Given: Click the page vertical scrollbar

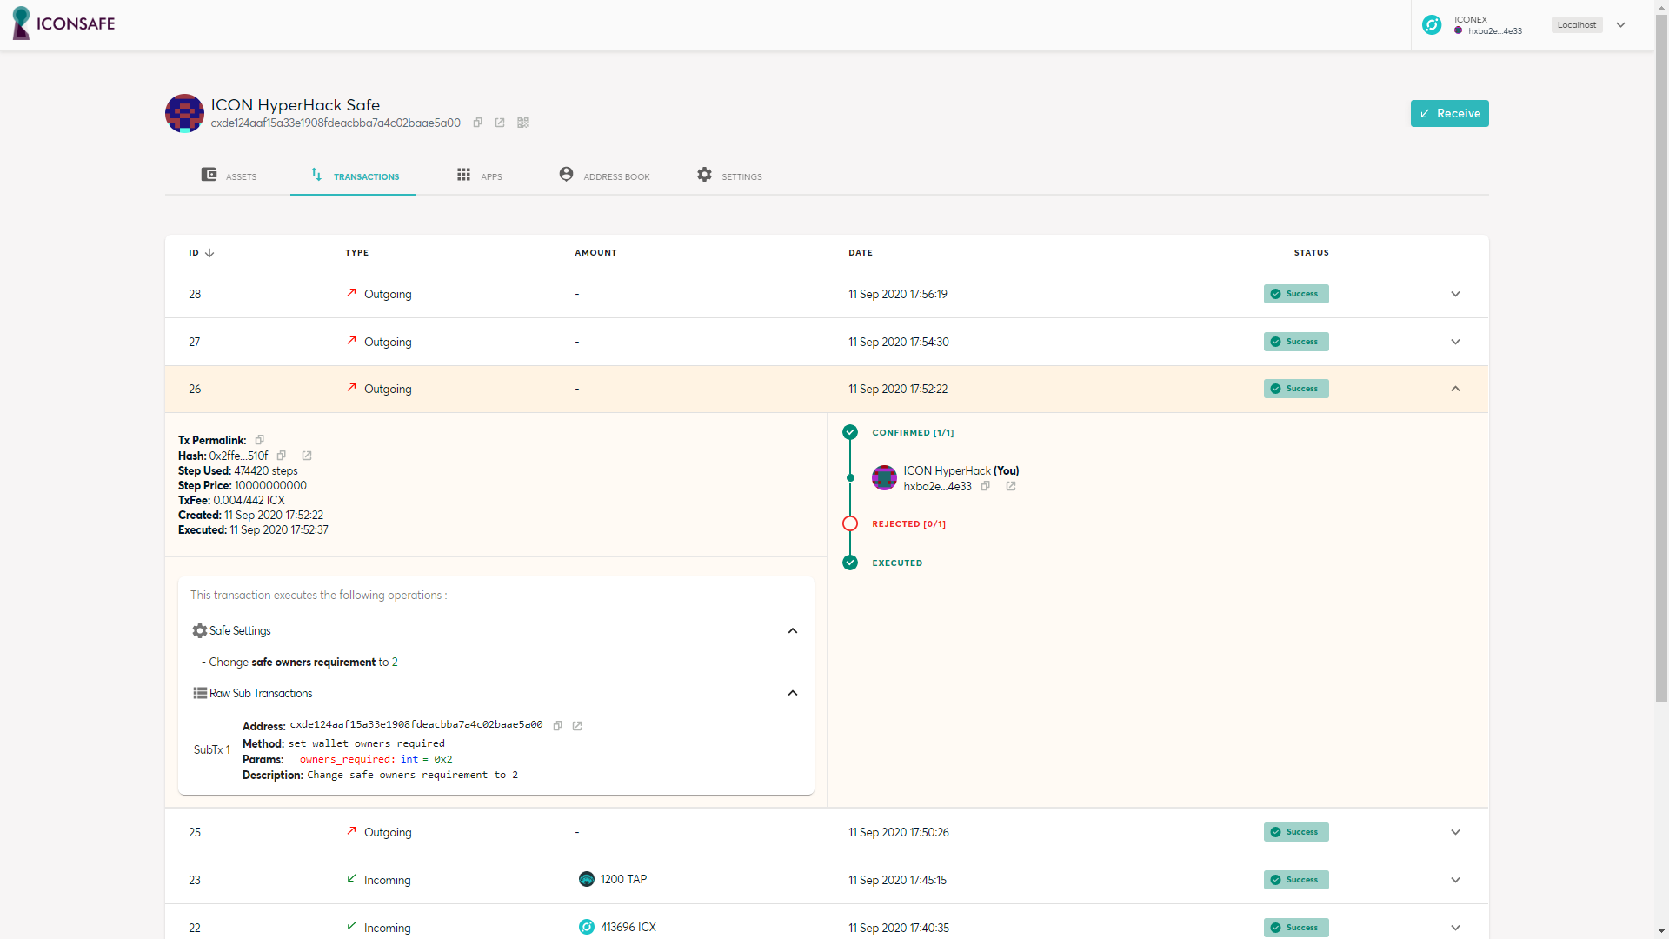Looking at the screenshot, I should [1661, 348].
